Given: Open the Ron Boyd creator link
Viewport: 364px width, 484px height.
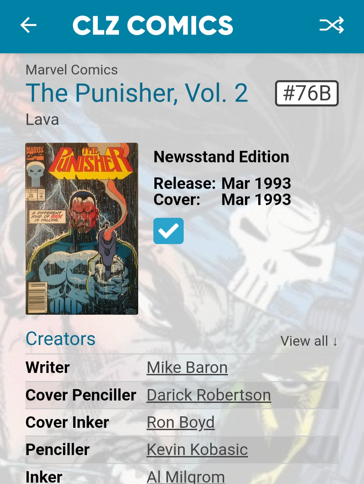Looking at the screenshot, I should click(x=181, y=422).
